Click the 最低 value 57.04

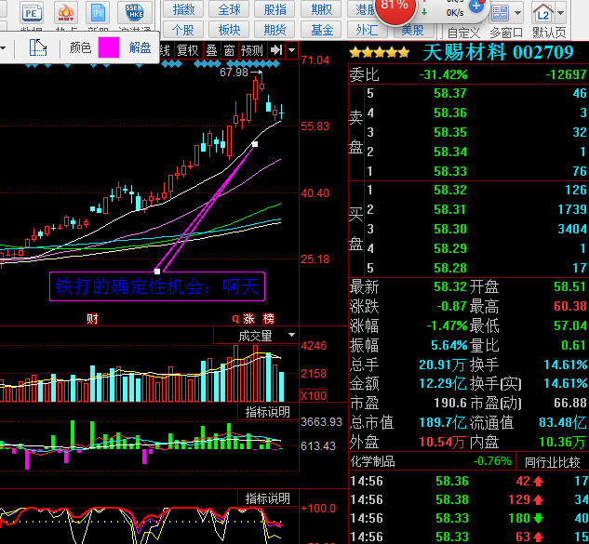click(569, 325)
